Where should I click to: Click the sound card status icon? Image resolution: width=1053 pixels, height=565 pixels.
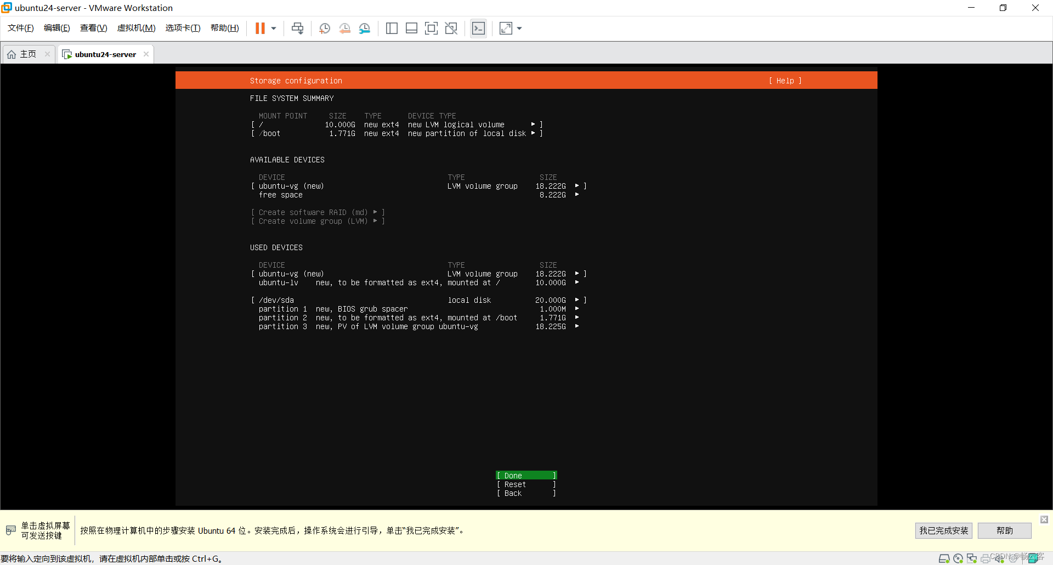click(999, 558)
